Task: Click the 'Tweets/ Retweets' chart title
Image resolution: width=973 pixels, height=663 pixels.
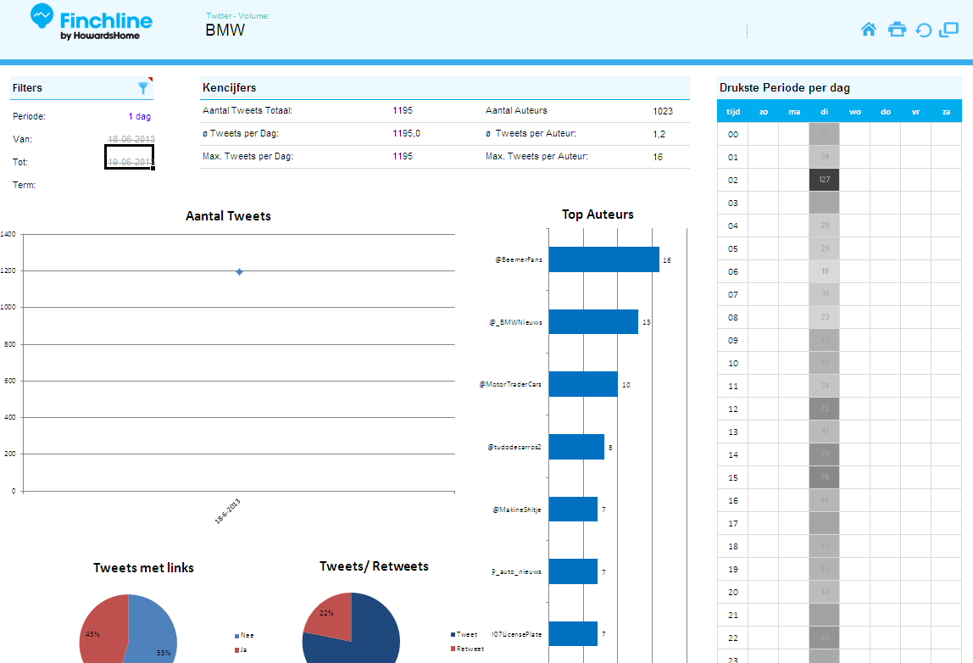Action: coord(374,566)
